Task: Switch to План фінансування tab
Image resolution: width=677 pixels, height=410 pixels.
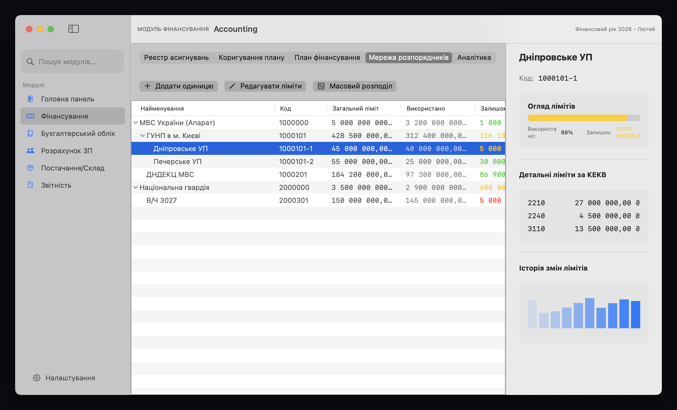Action: click(327, 57)
